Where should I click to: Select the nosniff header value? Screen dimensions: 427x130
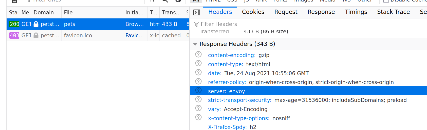(x=281, y=118)
